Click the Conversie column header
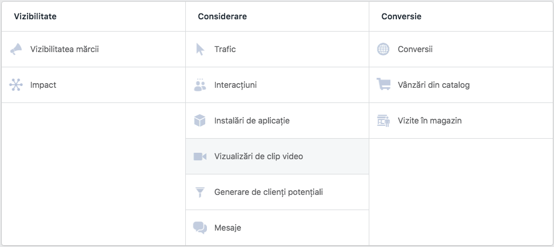Screen dimensions: 554x247 401,16
